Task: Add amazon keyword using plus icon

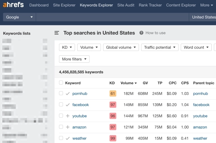Action: (68, 127)
